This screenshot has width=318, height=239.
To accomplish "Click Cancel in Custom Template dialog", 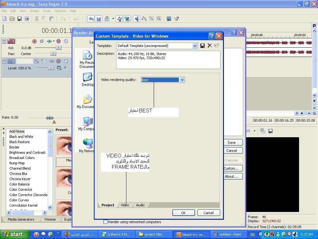I will click(x=208, y=213).
